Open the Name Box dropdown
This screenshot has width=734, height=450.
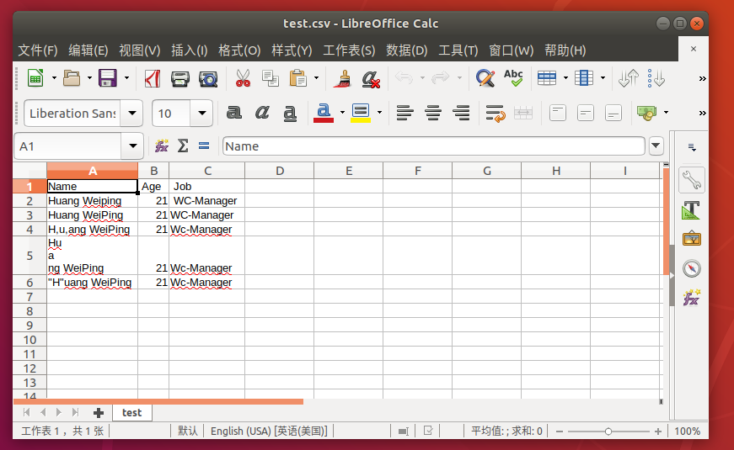tap(132, 146)
